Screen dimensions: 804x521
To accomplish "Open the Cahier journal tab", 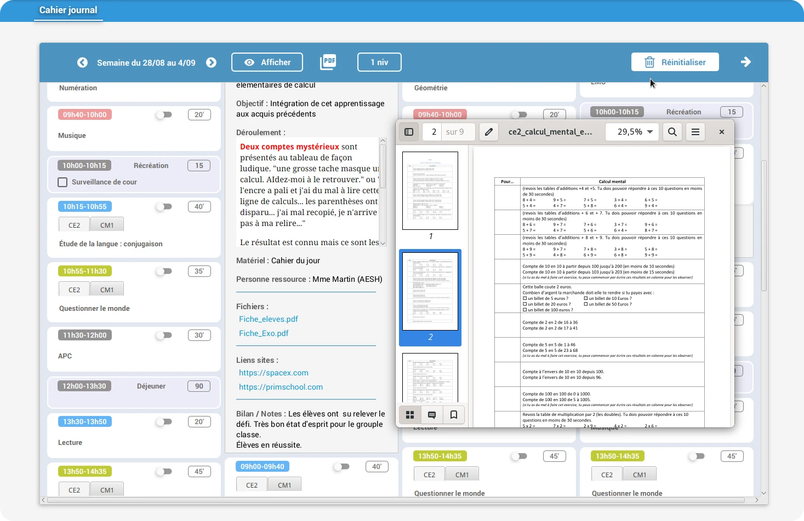I will coord(68,10).
